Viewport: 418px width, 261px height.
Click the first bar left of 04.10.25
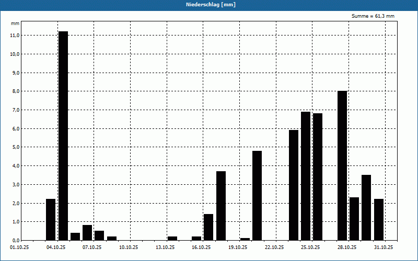51,220
